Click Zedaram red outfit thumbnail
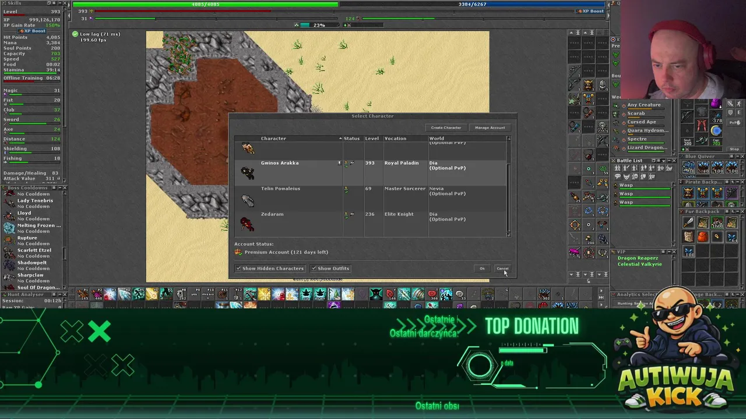The width and height of the screenshot is (746, 419). (248, 224)
